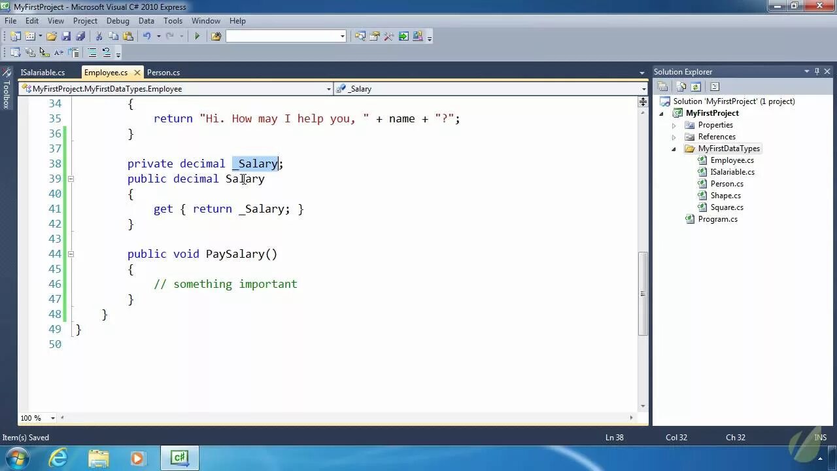Toggle auto-hide pin on Solution Explorer
The height and width of the screenshot is (471, 837).
(x=817, y=71)
